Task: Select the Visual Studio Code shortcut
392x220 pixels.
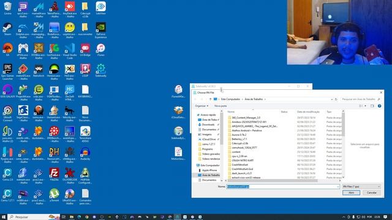Action: tap(70, 51)
